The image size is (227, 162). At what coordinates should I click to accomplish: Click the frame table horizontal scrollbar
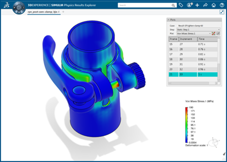(190, 83)
